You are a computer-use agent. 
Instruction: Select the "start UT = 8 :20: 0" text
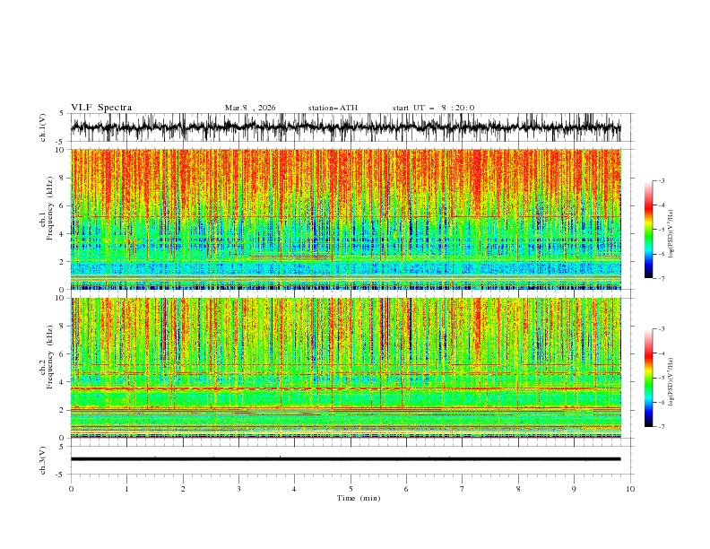tap(433, 108)
